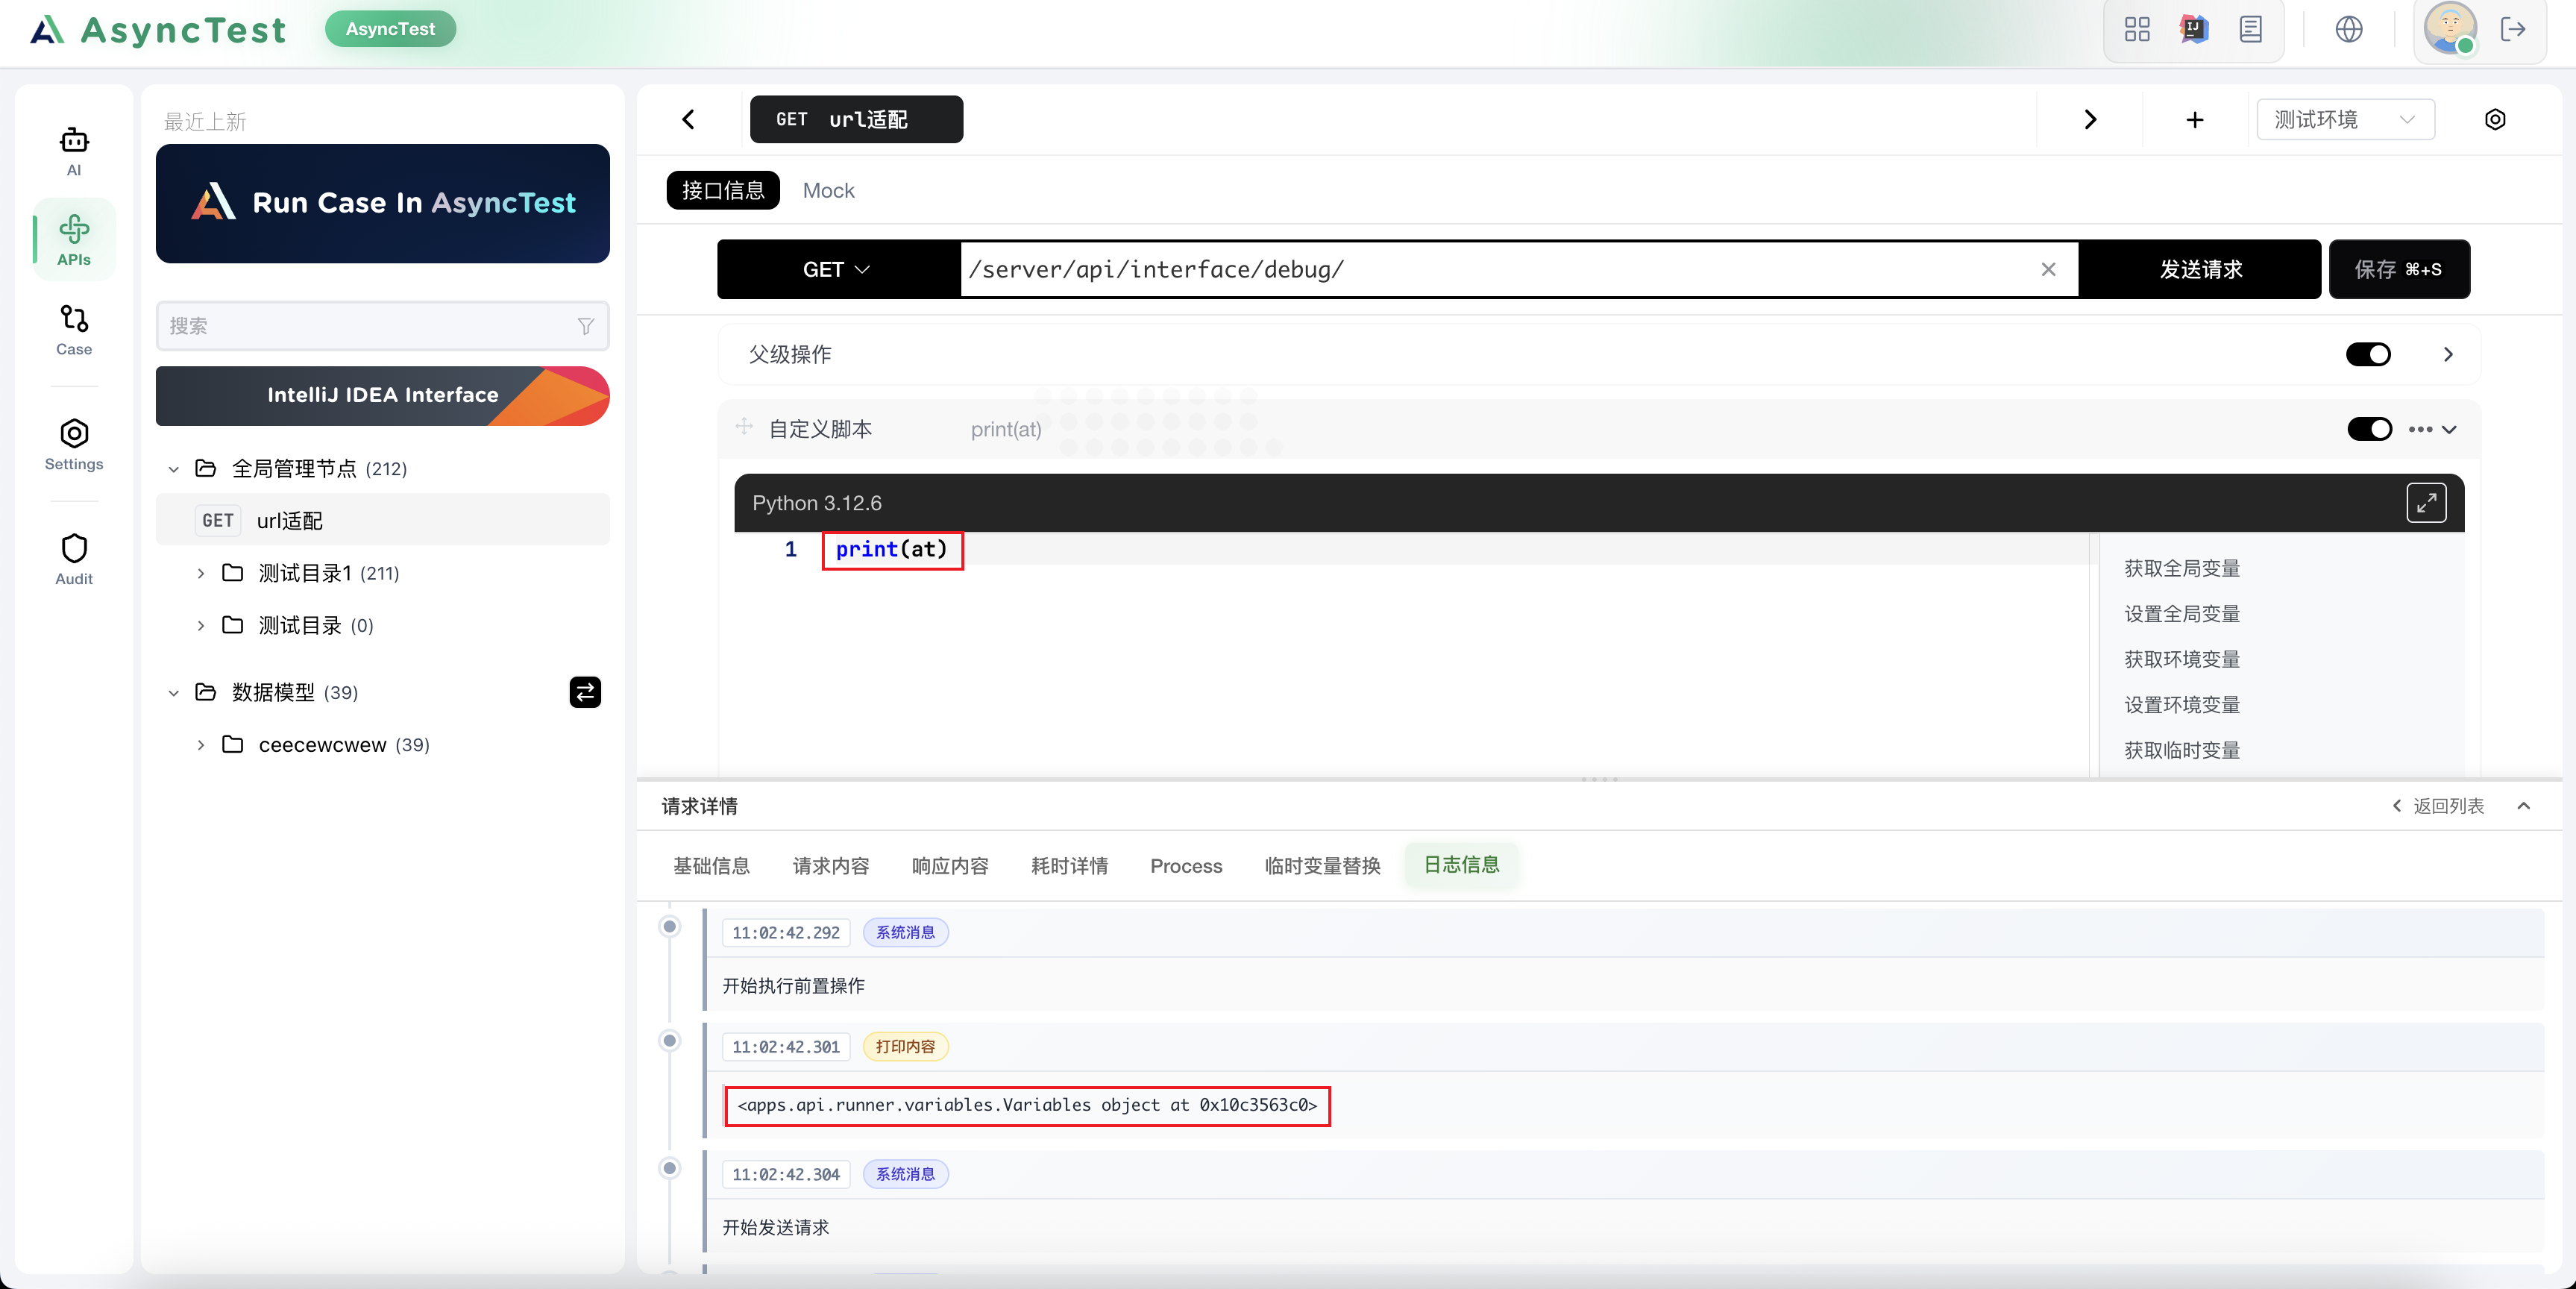This screenshot has height=1289, width=2576.
Task: Click the logout icon at top right
Action: (2512, 30)
